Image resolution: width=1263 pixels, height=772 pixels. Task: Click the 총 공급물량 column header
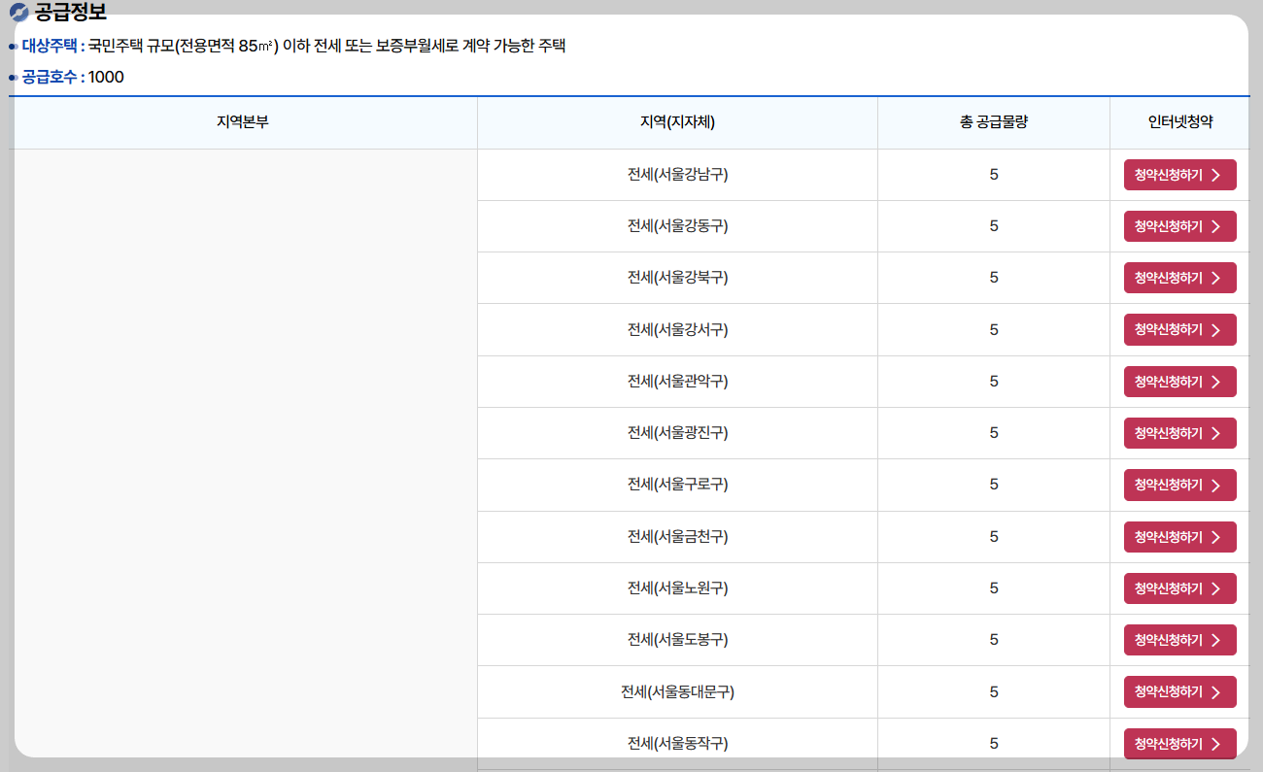coord(993,122)
